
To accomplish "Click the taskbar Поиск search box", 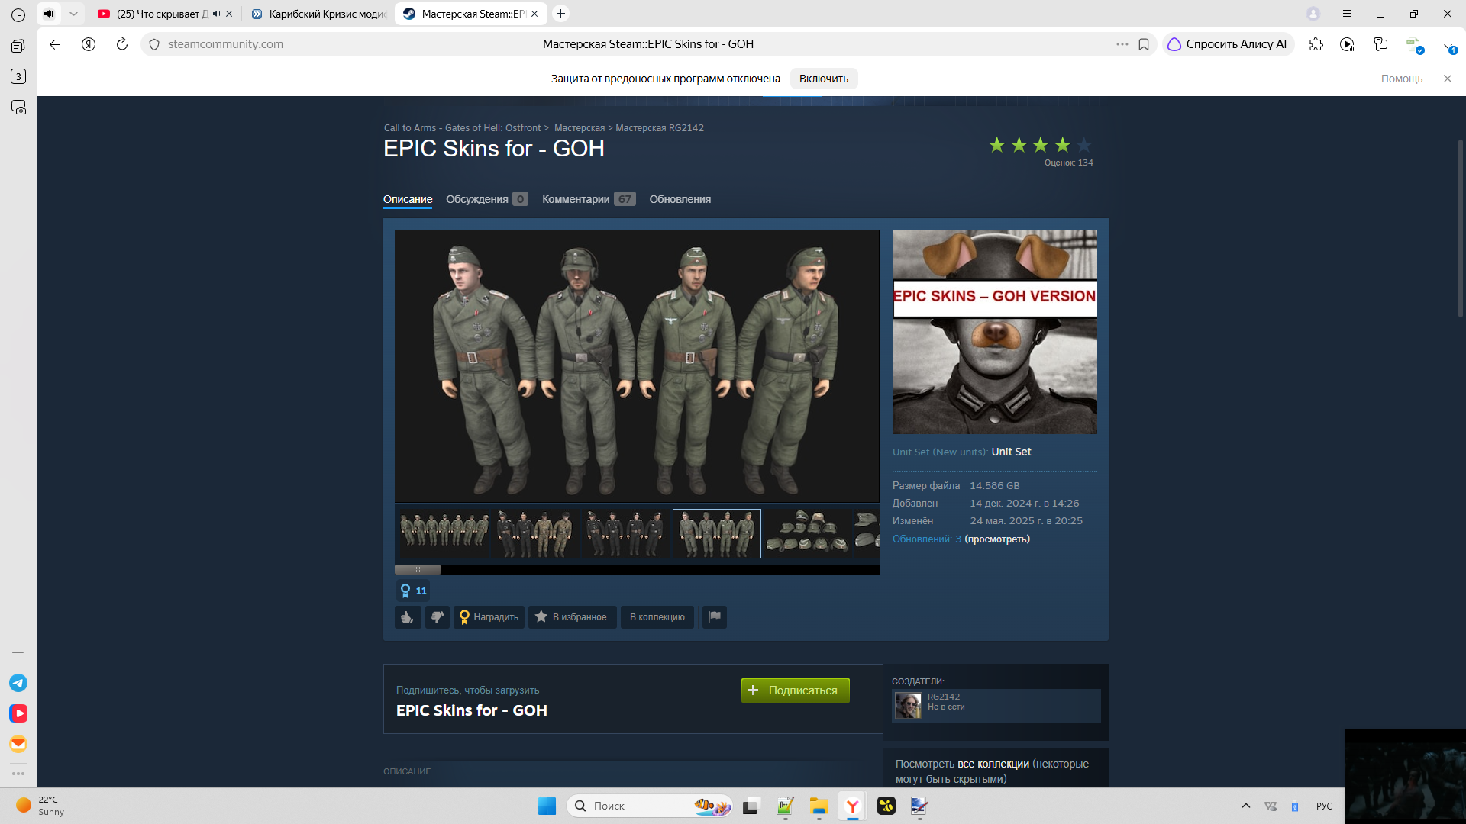I will [x=649, y=806].
